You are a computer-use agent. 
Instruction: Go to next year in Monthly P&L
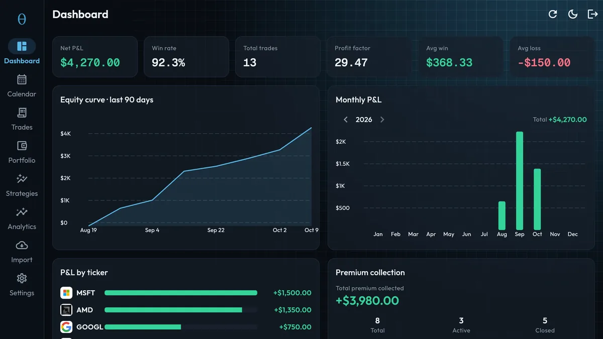pyautogui.click(x=382, y=120)
